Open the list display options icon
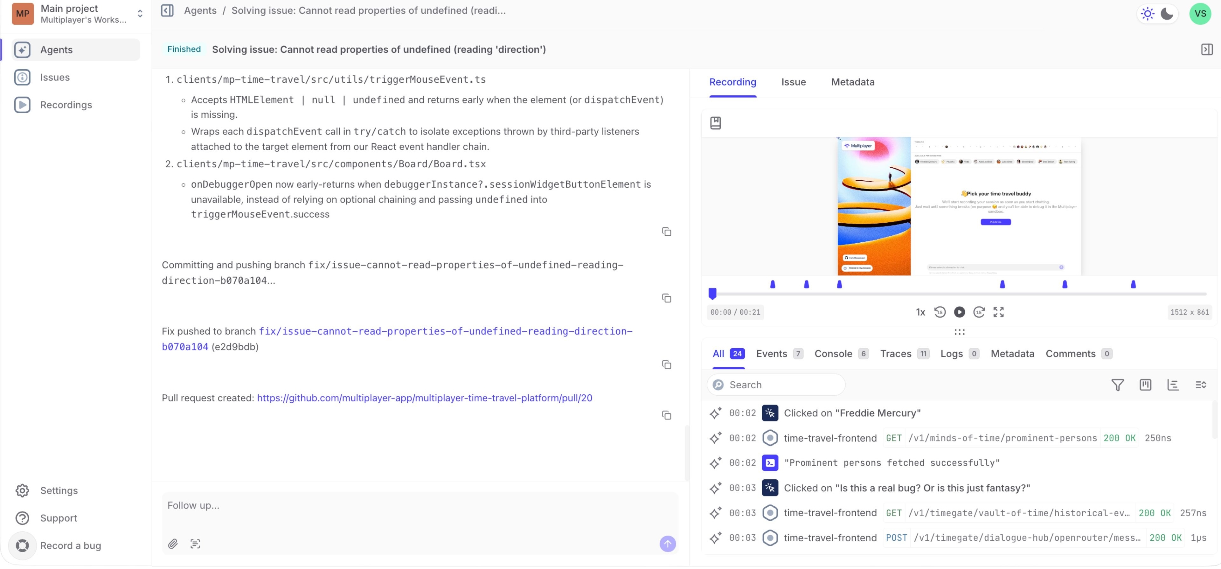The image size is (1221, 569). [1200, 385]
